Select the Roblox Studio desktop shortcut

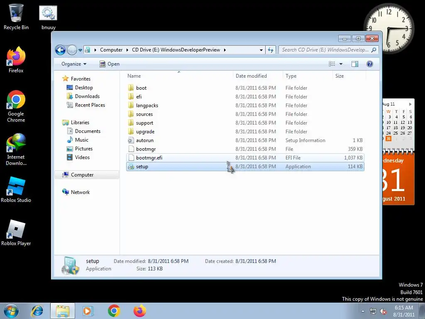click(16, 190)
